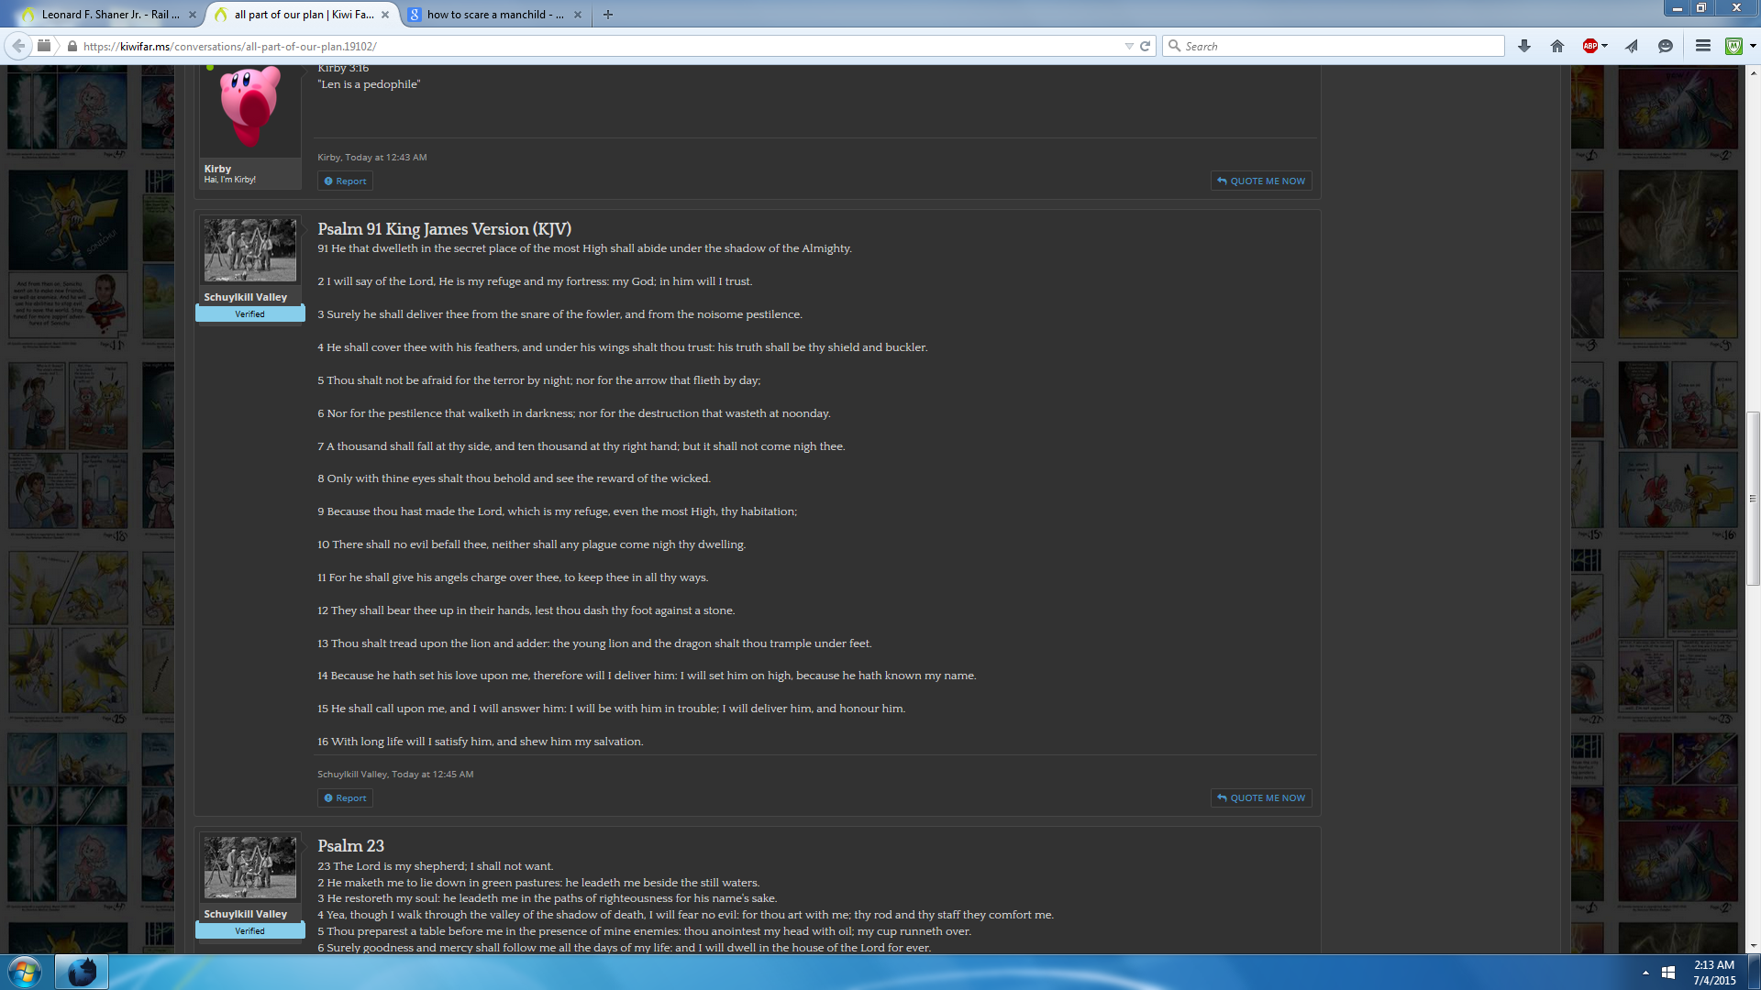Click verse '8 Only with thine eyes'
The height and width of the screenshot is (990, 1761).
pyautogui.click(x=514, y=478)
